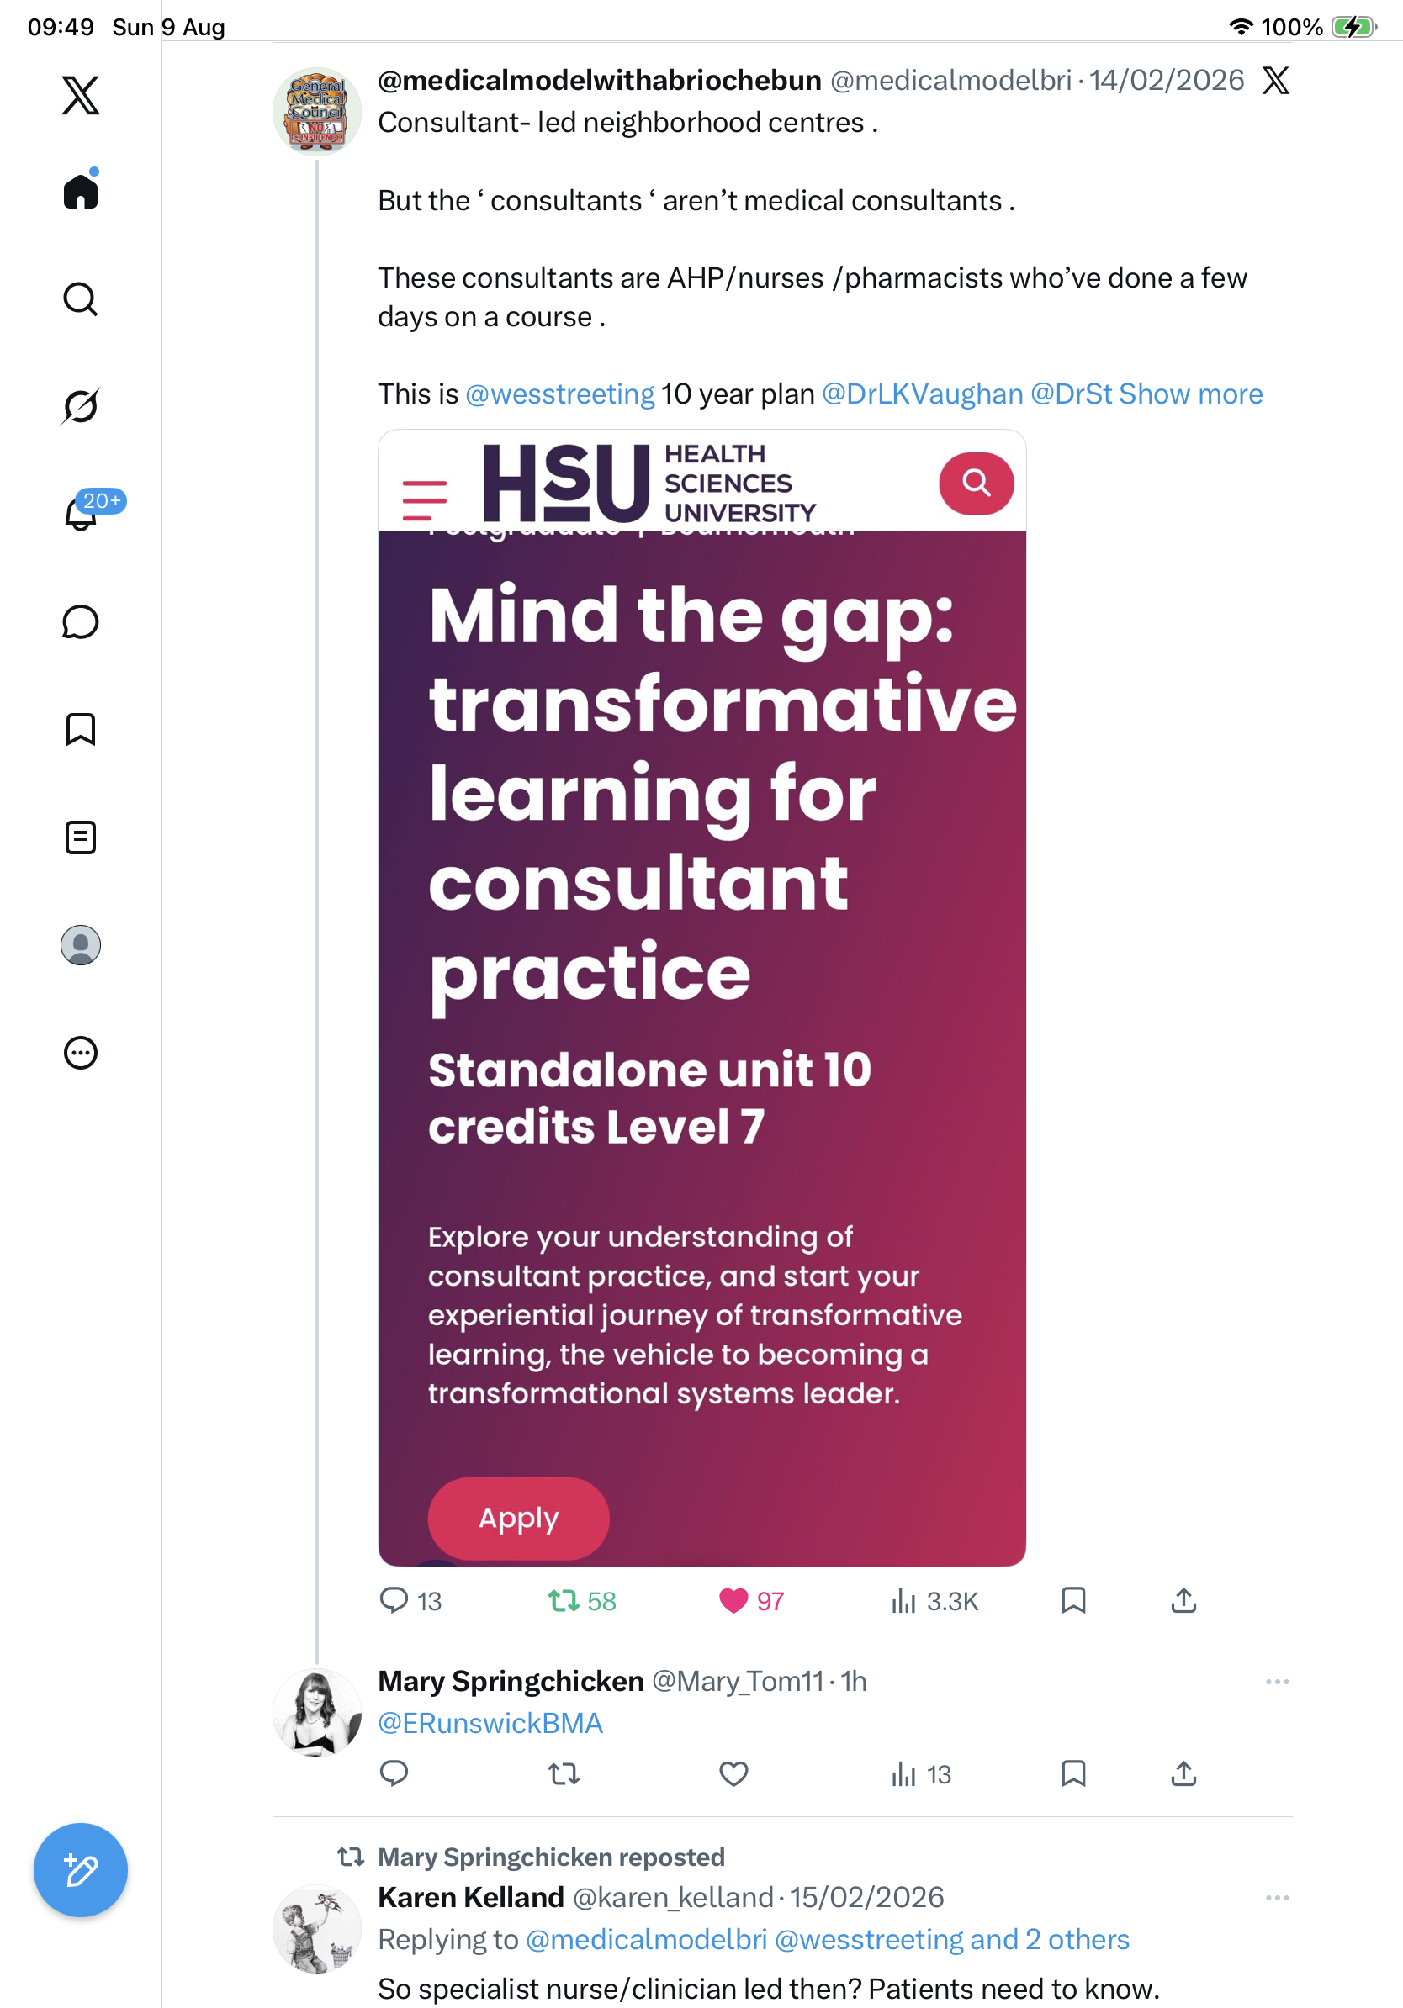Viewport: 1403px width, 2008px height.
Task: Open the Messages chat bubble icon
Action: coord(81,621)
